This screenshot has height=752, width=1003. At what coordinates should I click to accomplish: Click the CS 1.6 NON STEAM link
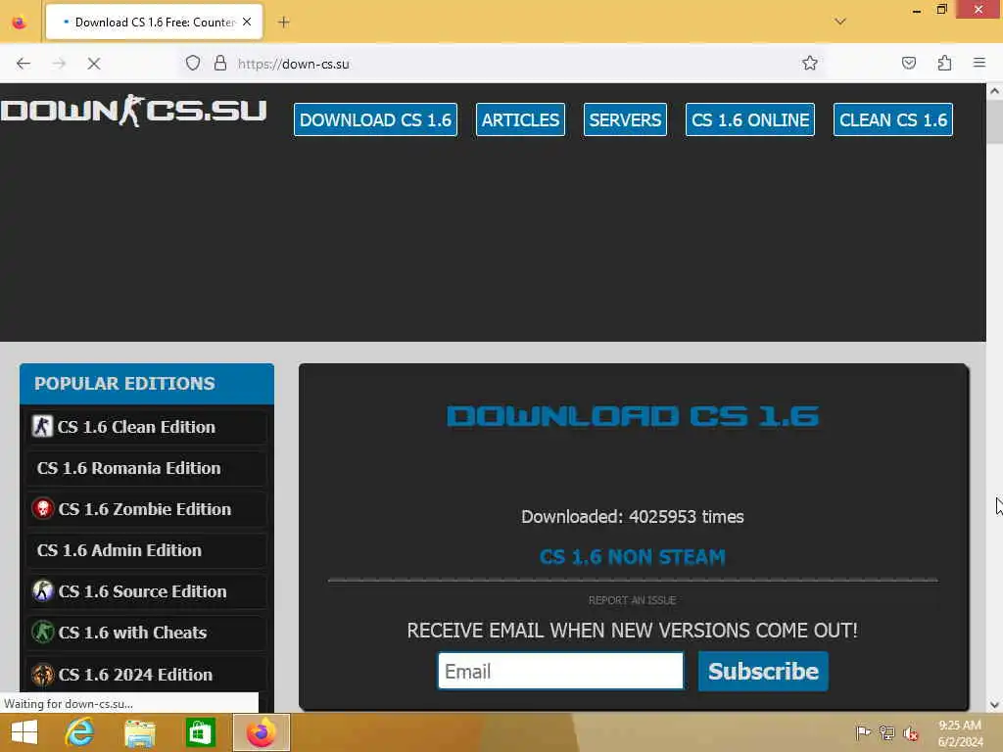633,557
